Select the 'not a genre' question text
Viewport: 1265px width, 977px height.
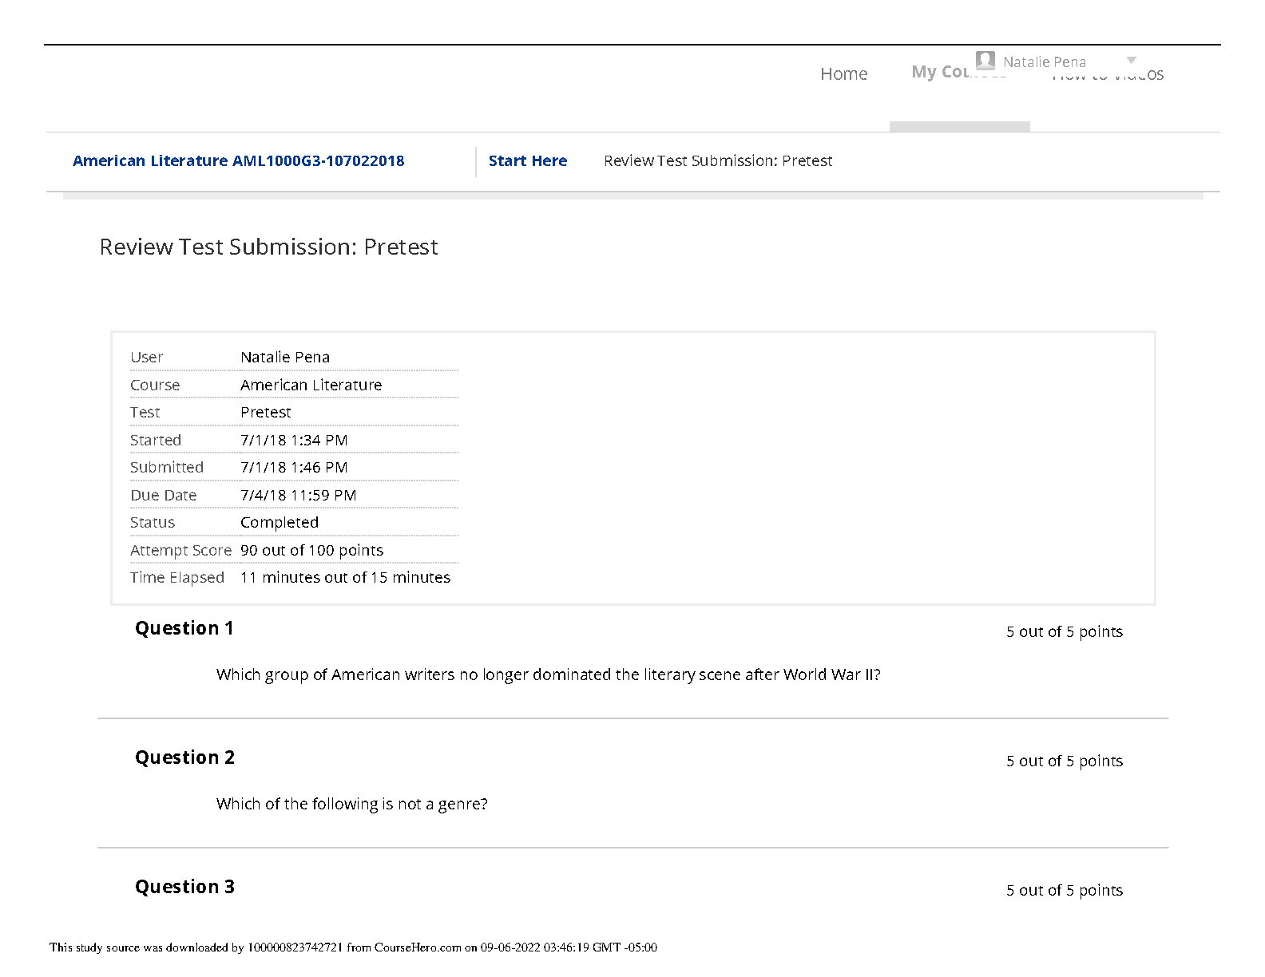point(352,805)
